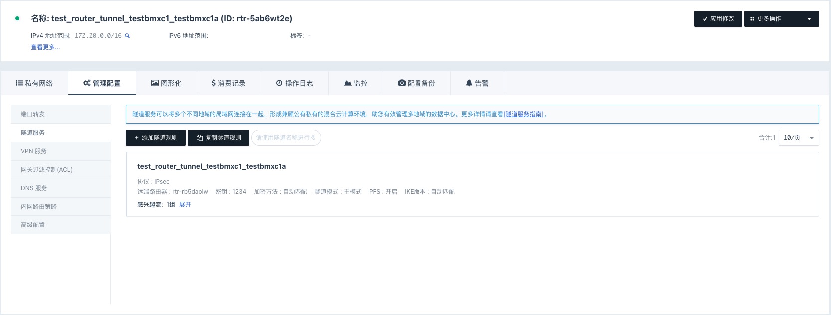Open the 消费记录 tab

pos(229,83)
